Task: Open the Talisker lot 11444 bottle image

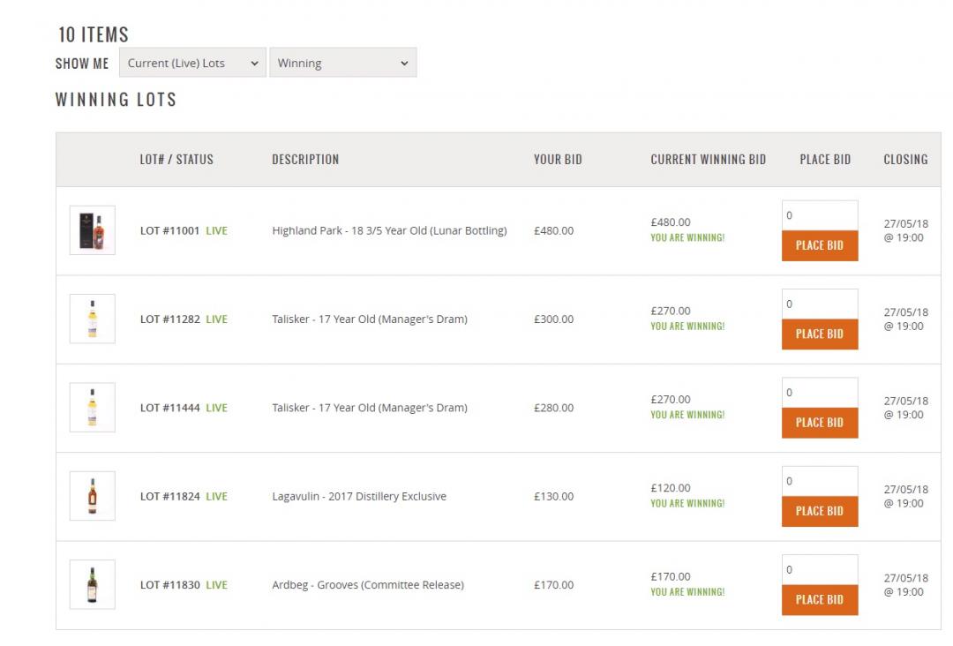Action: [x=92, y=408]
